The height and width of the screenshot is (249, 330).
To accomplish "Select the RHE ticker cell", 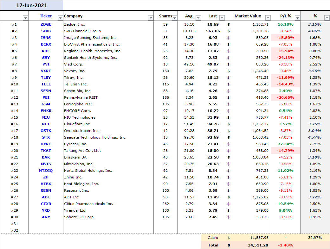I will (46, 51).
